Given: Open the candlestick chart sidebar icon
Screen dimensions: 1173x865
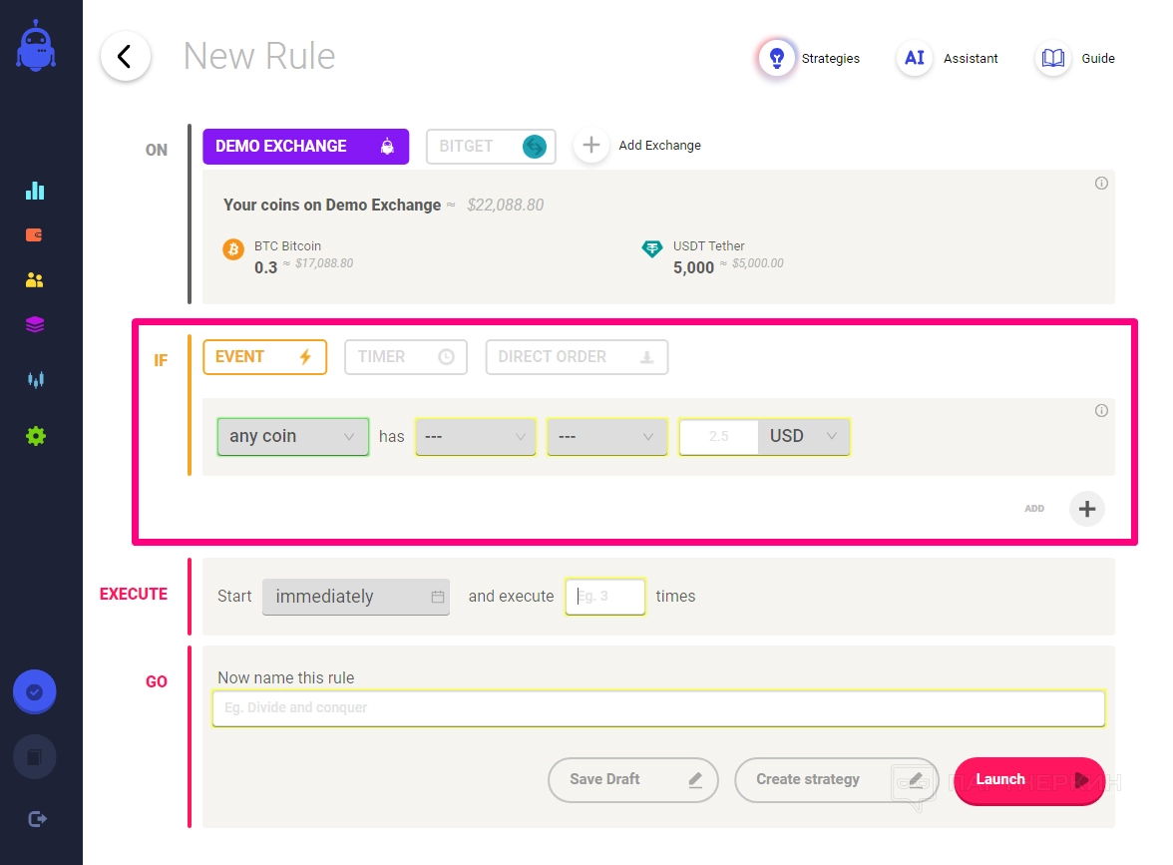Looking at the screenshot, I should tap(36, 379).
